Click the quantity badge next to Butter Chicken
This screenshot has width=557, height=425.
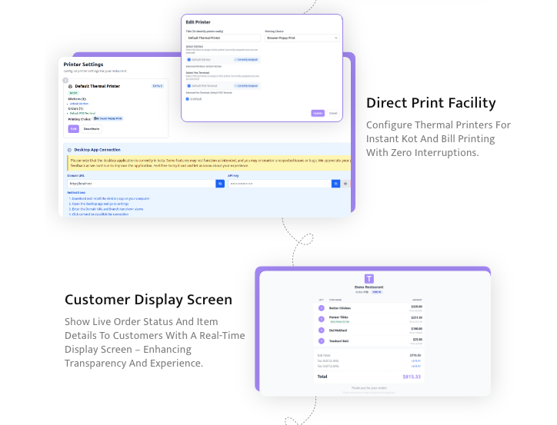tap(322, 307)
